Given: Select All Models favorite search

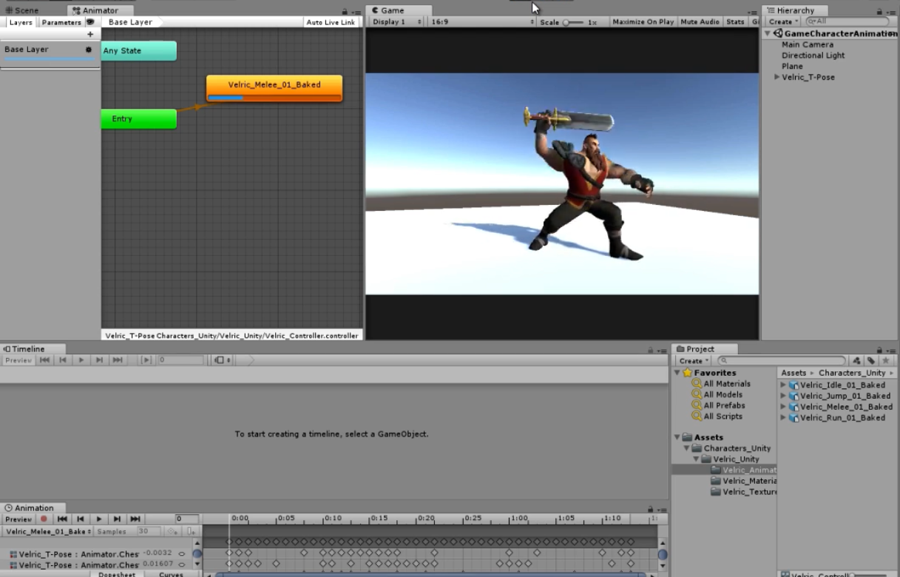Looking at the screenshot, I should 718,395.
